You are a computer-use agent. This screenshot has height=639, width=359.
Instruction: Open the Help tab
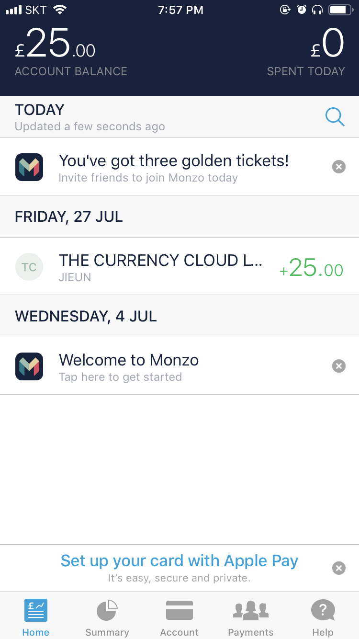pyautogui.click(x=323, y=618)
